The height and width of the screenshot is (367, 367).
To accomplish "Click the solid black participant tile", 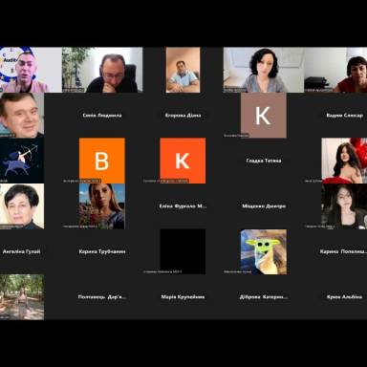I will [x=183, y=251].
